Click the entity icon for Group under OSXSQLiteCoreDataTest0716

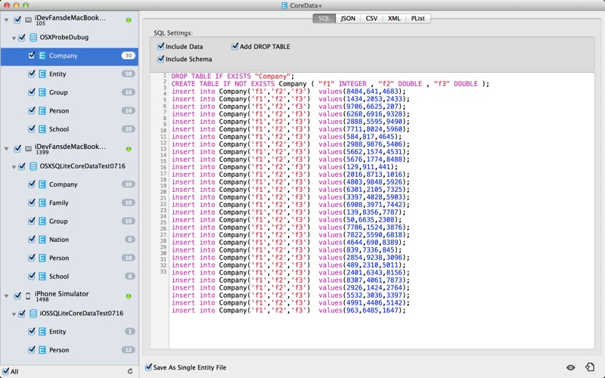(x=42, y=222)
